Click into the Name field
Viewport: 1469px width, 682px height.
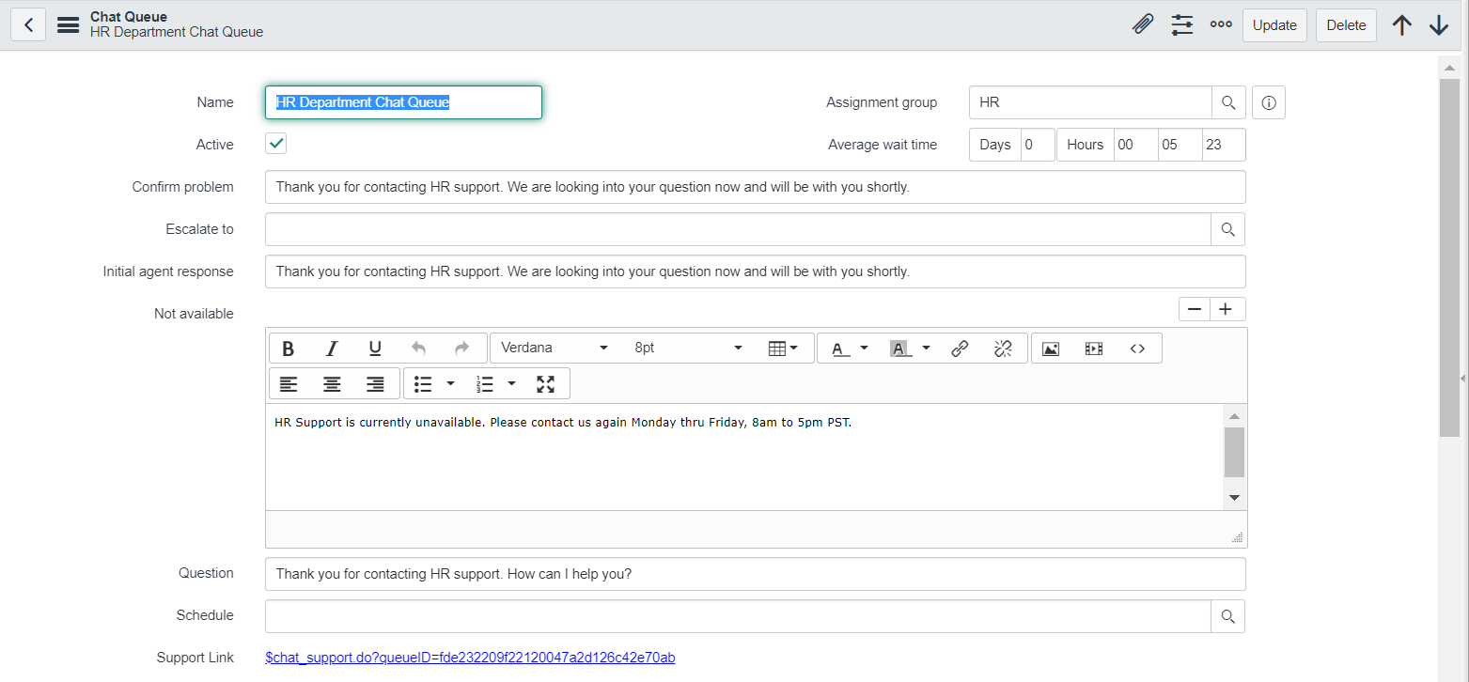point(404,102)
